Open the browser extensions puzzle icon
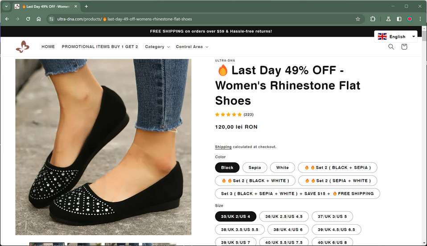 pyautogui.click(x=373, y=19)
